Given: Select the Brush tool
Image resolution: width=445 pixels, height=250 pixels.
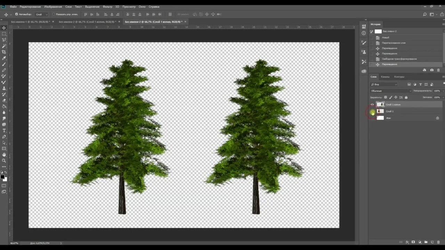Looking at the screenshot, I should [x=4, y=64].
